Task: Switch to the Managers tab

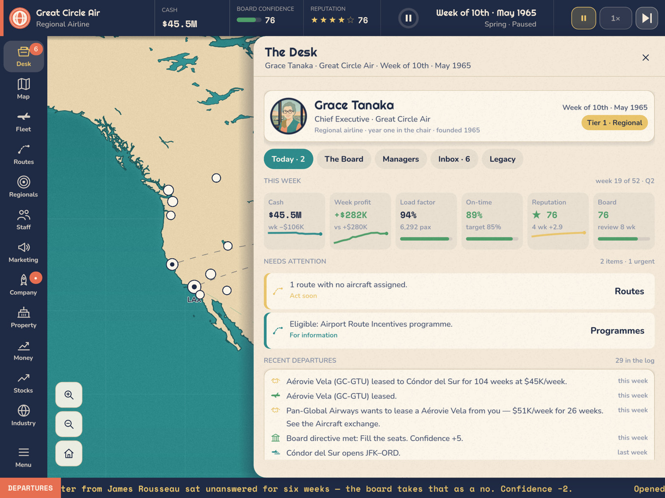Action: pyautogui.click(x=401, y=159)
